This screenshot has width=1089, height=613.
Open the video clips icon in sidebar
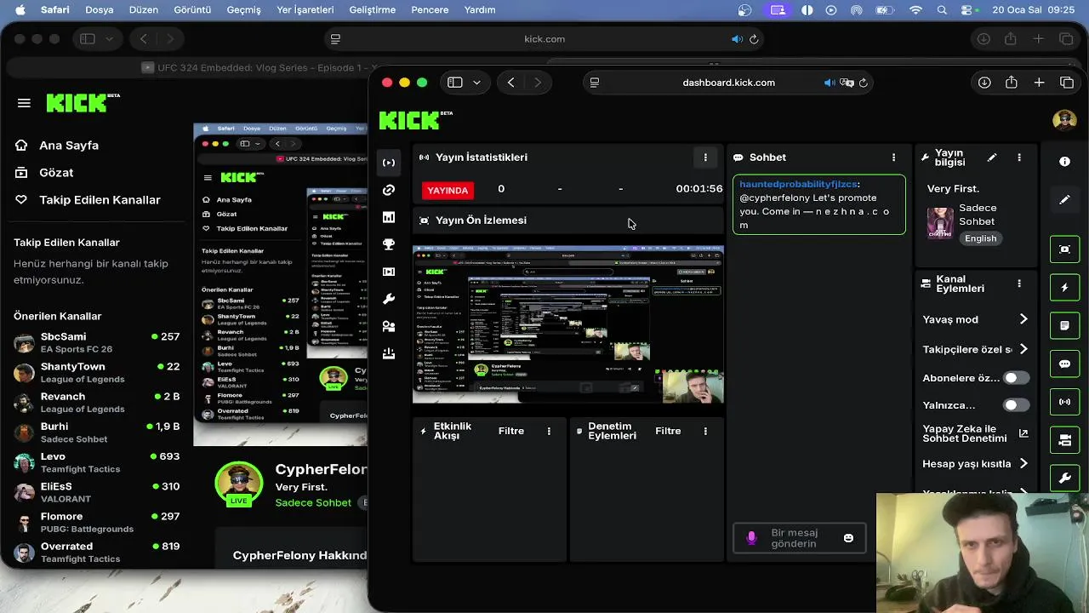389,272
